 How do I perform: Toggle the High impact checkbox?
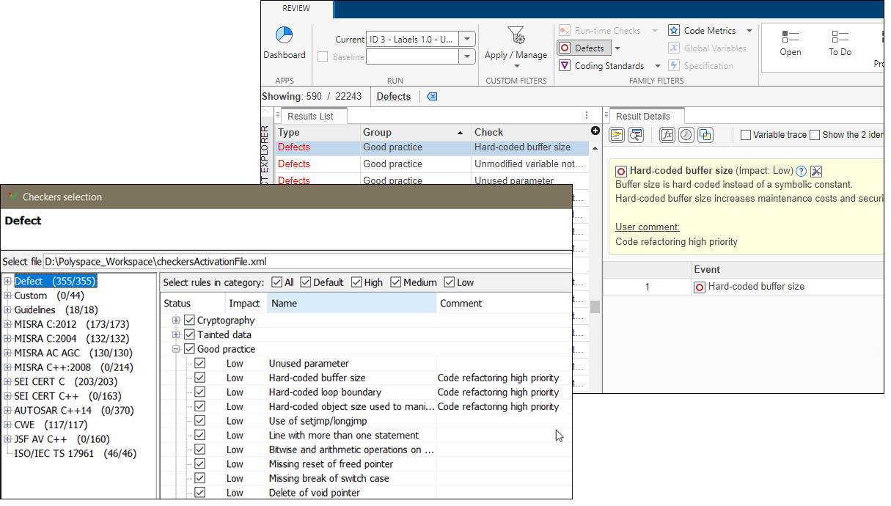(356, 282)
